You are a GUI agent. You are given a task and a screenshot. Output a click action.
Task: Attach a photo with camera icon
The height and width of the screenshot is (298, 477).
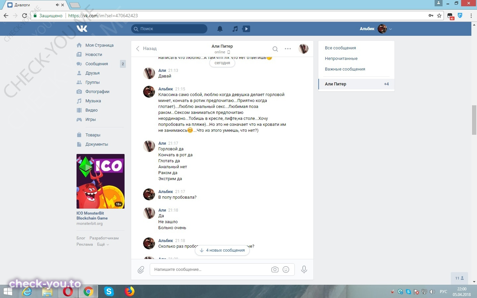coord(275,270)
